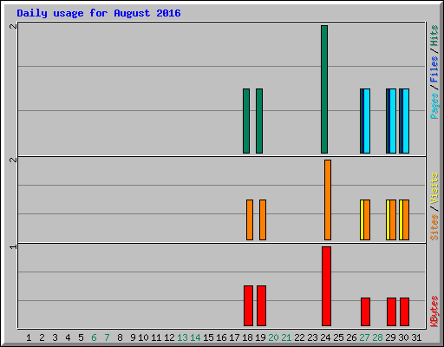Click the red KBytes bar for day 29

(x=391, y=312)
